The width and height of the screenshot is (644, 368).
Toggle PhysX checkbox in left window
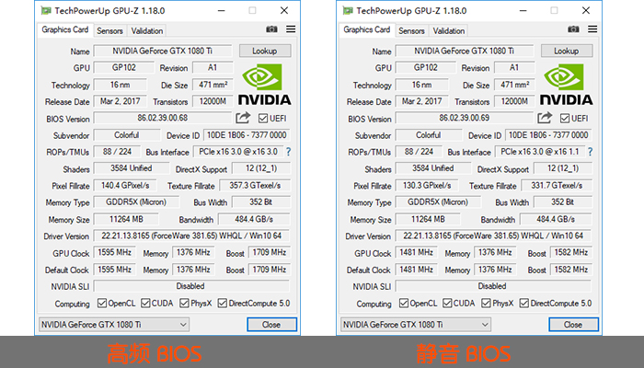tap(184, 303)
